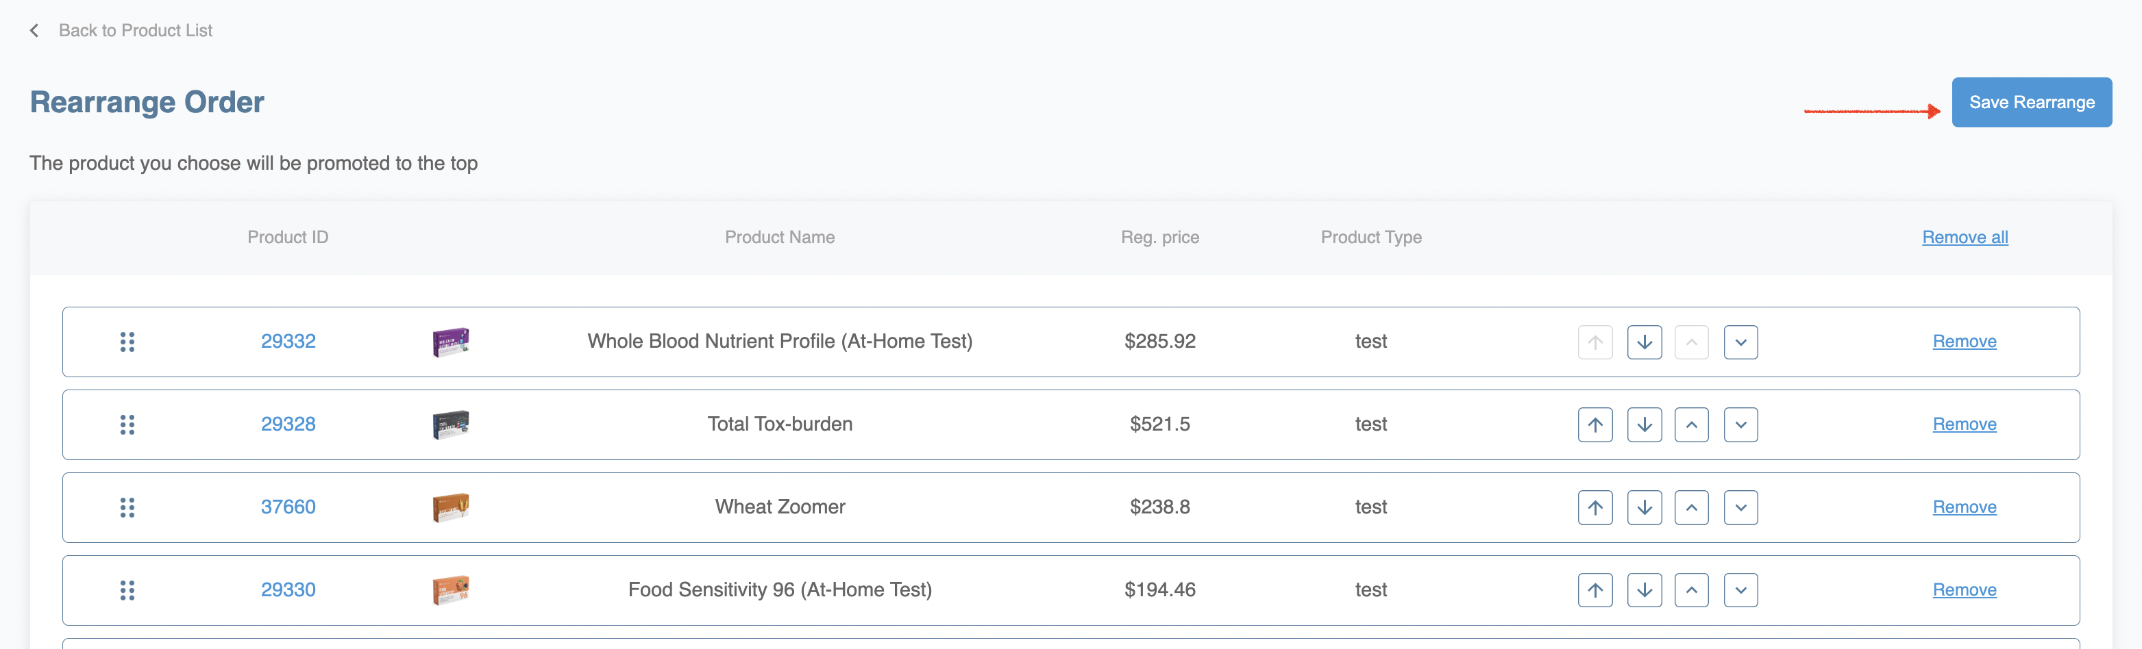Click the chevron-down on Whole Blood Nutrient Profile

pos(1740,342)
